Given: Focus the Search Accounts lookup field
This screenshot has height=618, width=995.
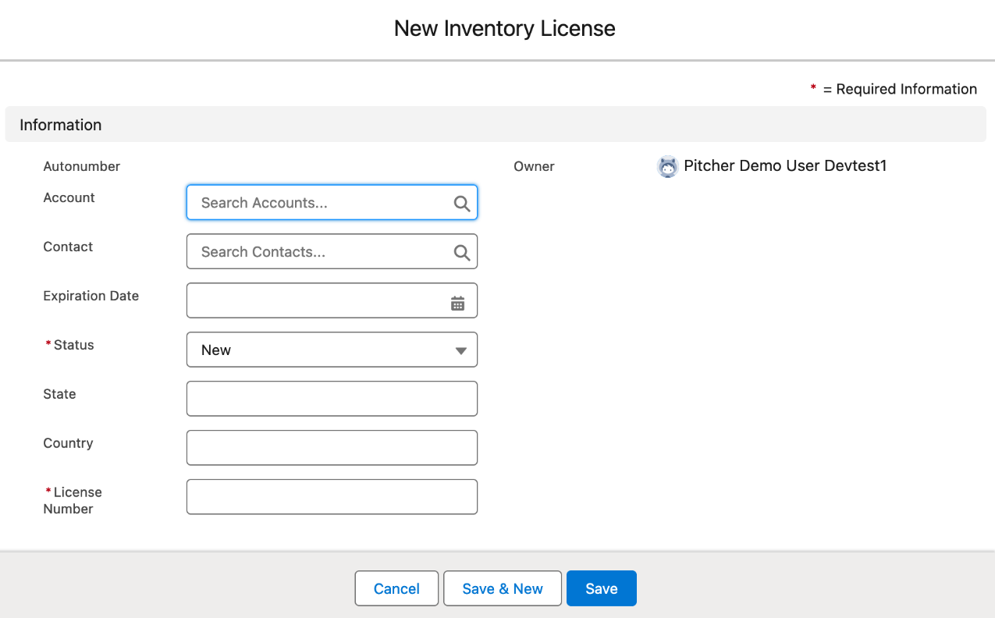Looking at the screenshot, I should 320,203.
